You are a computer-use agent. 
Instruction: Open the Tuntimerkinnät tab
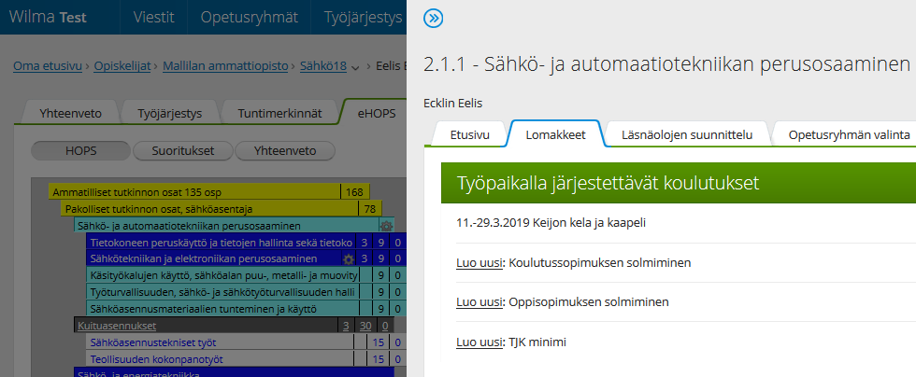click(x=279, y=114)
